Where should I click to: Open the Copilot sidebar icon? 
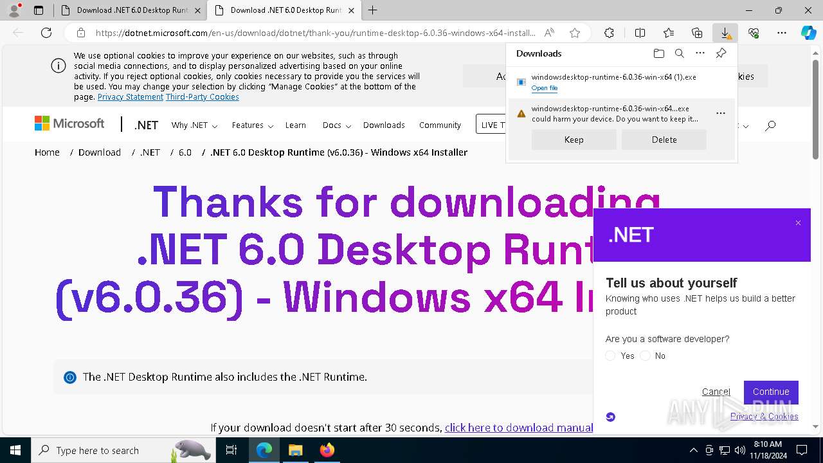[809, 33]
